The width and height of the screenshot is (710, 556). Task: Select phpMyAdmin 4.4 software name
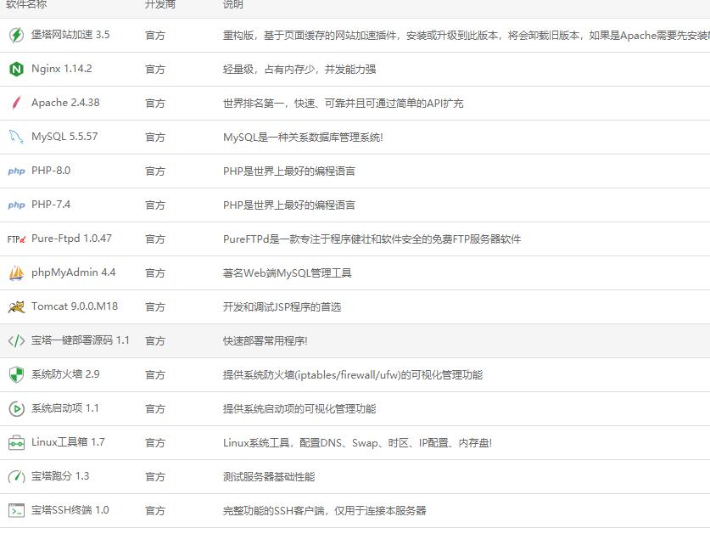point(73,272)
